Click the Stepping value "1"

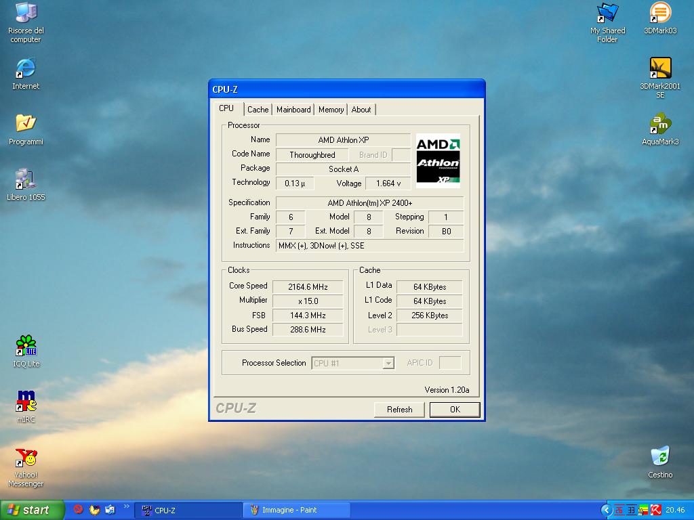tap(446, 217)
